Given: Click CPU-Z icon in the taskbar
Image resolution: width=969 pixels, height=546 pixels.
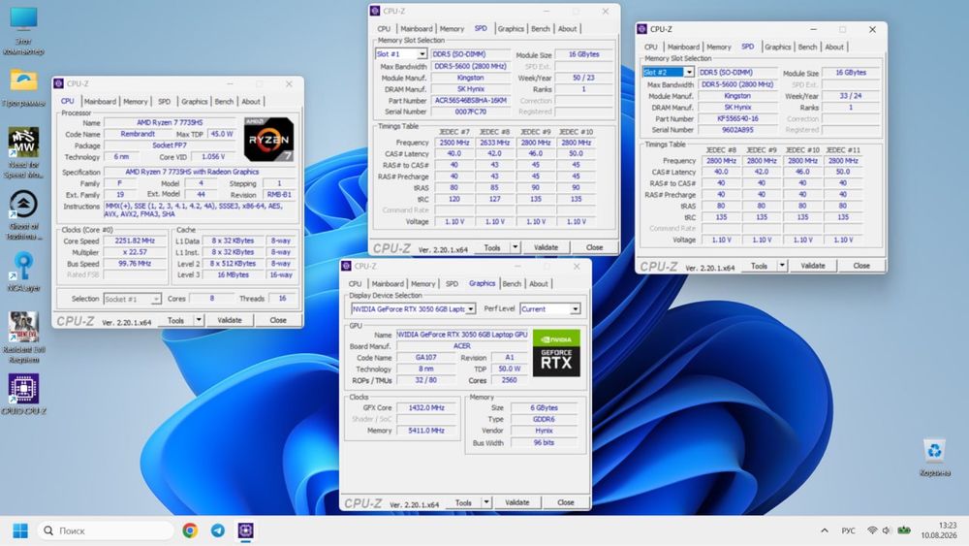Looking at the screenshot, I should tap(246, 530).
